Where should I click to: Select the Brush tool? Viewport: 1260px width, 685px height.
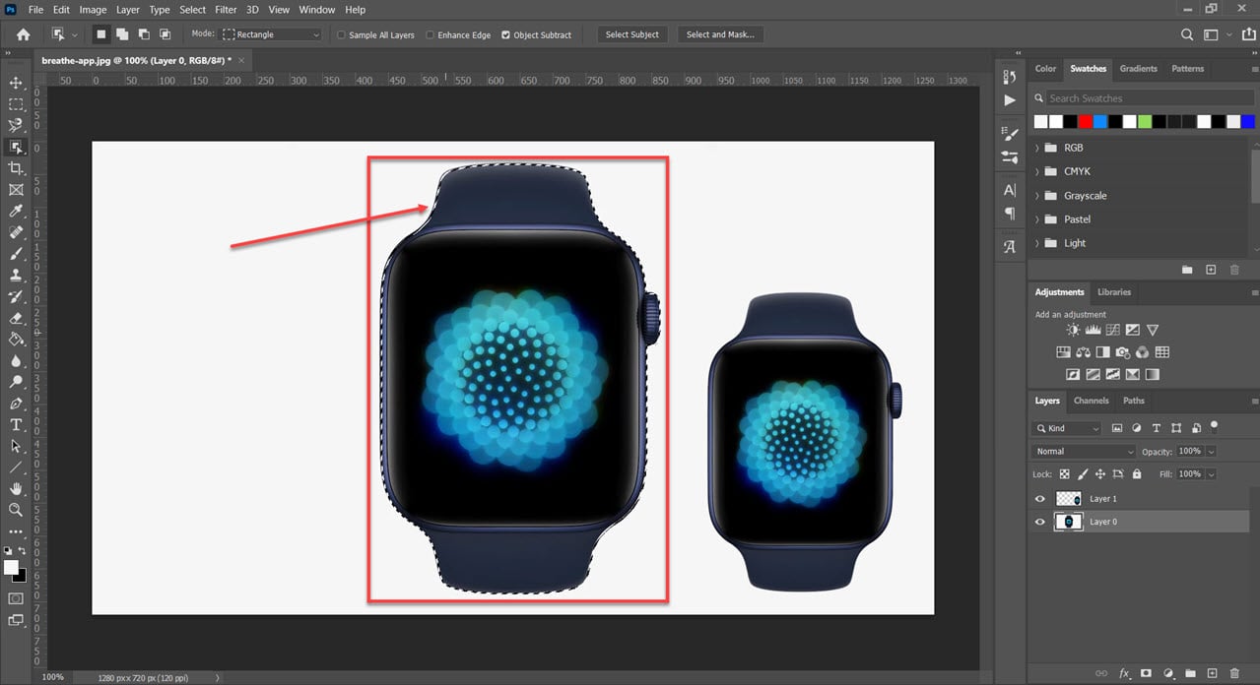point(16,254)
